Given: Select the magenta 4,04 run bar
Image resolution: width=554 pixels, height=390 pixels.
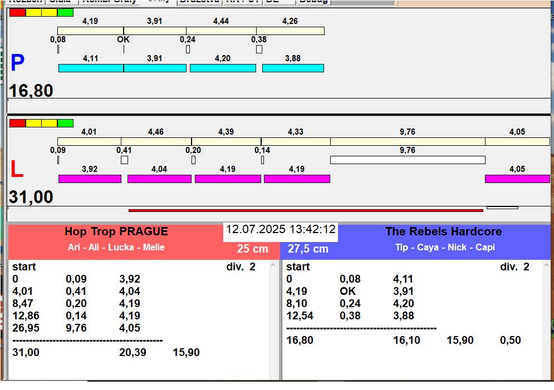Looking at the screenshot, I should [159, 179].
